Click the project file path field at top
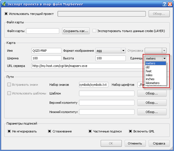The height and width of the screenshot is (151, 174). (102, 14)
